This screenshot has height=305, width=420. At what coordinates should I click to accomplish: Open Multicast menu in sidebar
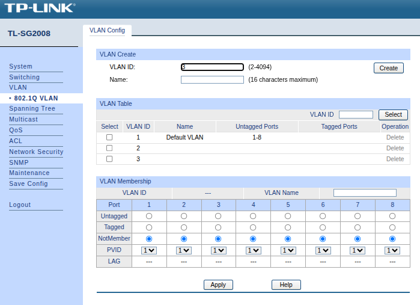coord(23,119)
